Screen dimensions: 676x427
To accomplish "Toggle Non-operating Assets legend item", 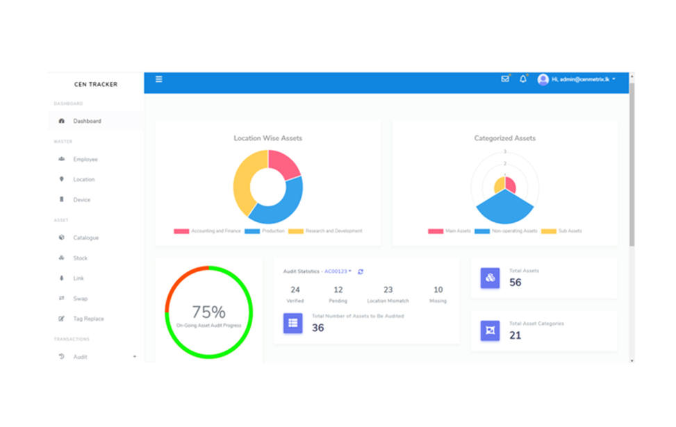I will pyautogui.click(x=506, y=231).
